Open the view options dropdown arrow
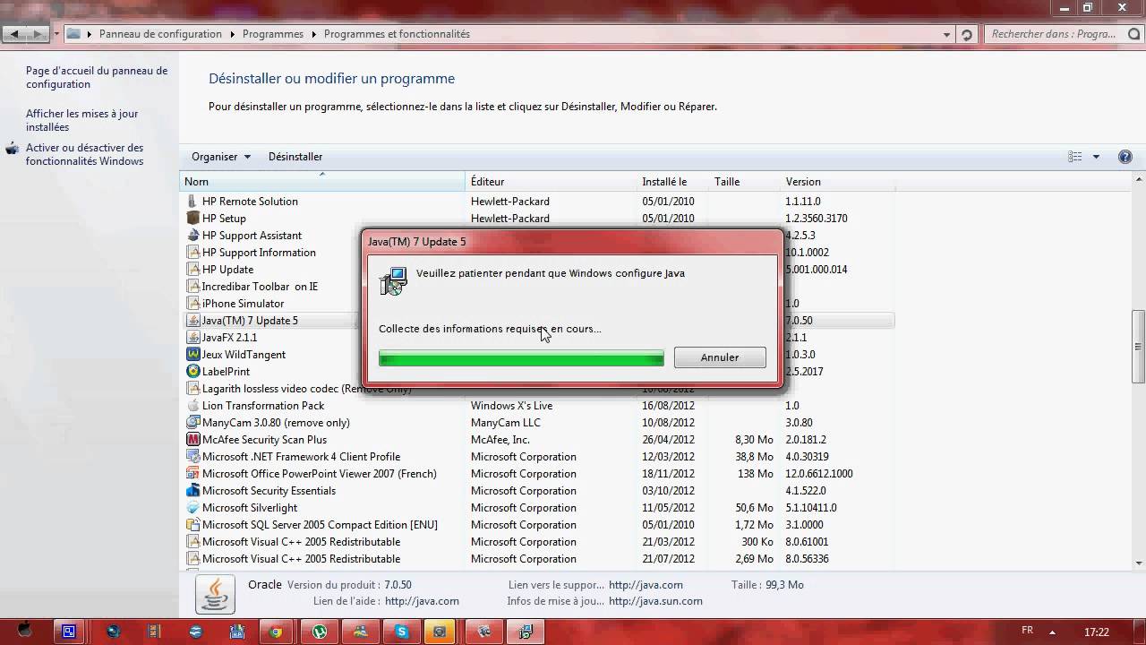Screen dimensions: 1146x645 [1096, 157]
